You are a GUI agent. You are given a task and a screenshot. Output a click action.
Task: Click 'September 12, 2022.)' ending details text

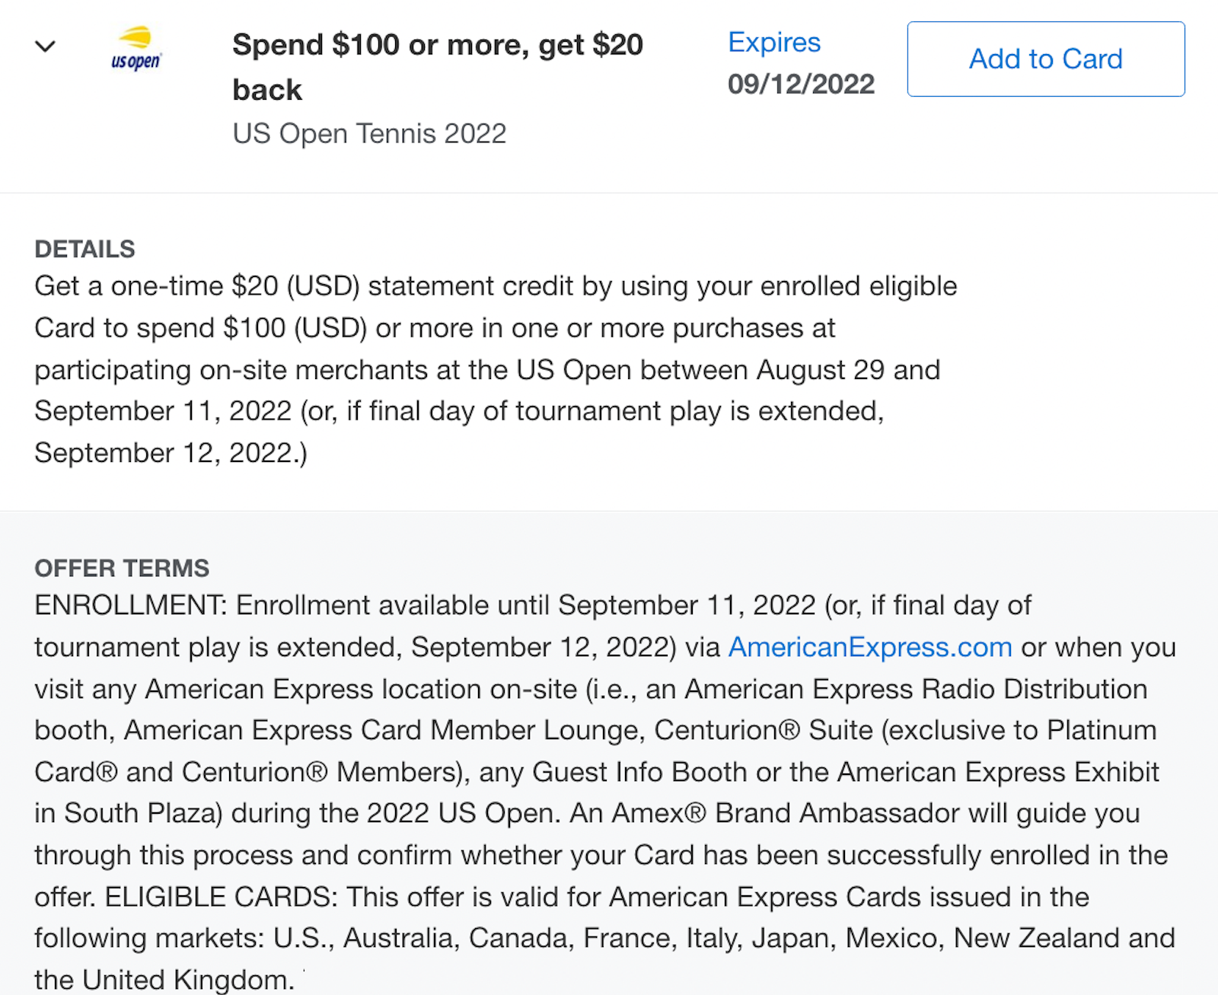coord(171,453)
